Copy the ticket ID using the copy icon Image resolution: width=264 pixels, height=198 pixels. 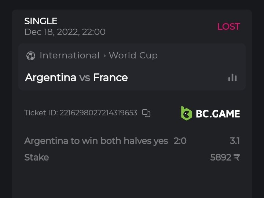click(x=146, y=113)
